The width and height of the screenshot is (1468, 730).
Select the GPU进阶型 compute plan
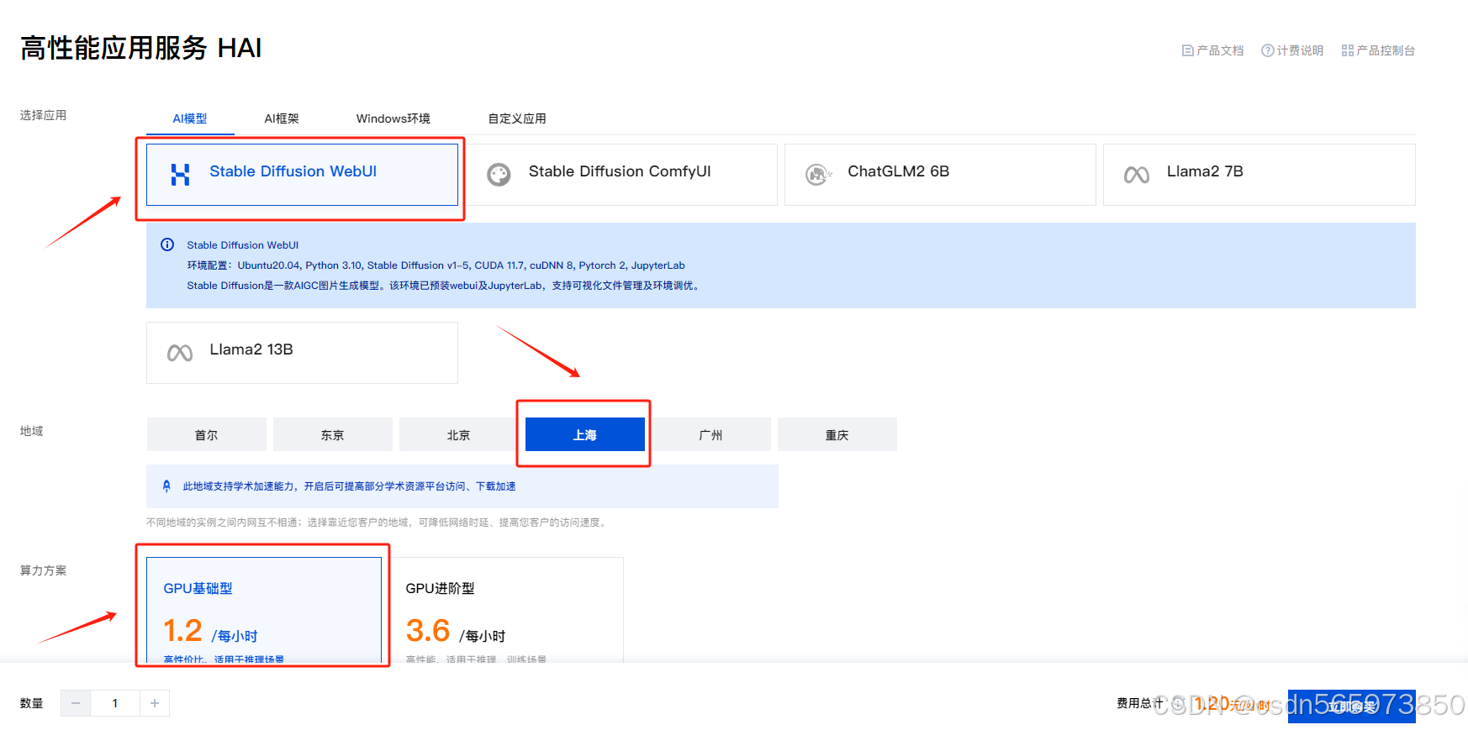(506, 610)
